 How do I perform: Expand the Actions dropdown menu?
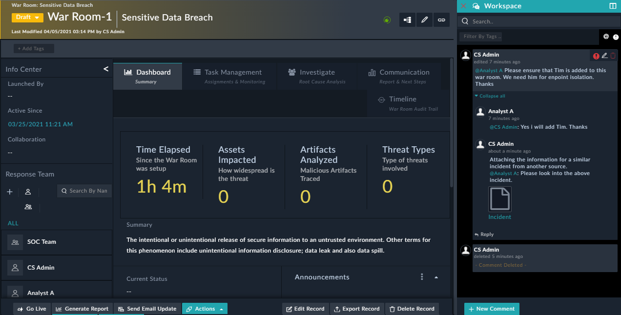tap(205, 309)
